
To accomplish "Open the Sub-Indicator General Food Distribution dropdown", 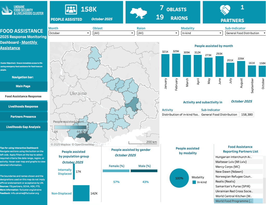I will pyautogui.click(x=245, y=33).
